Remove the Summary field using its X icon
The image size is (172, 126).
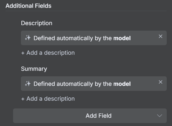pos(160,82)
